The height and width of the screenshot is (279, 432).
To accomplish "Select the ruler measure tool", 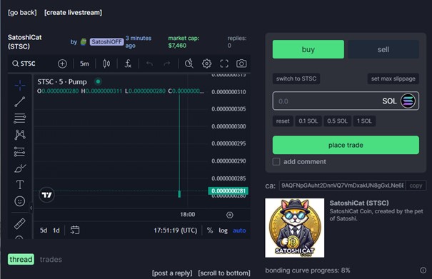I will coord(20,223).
